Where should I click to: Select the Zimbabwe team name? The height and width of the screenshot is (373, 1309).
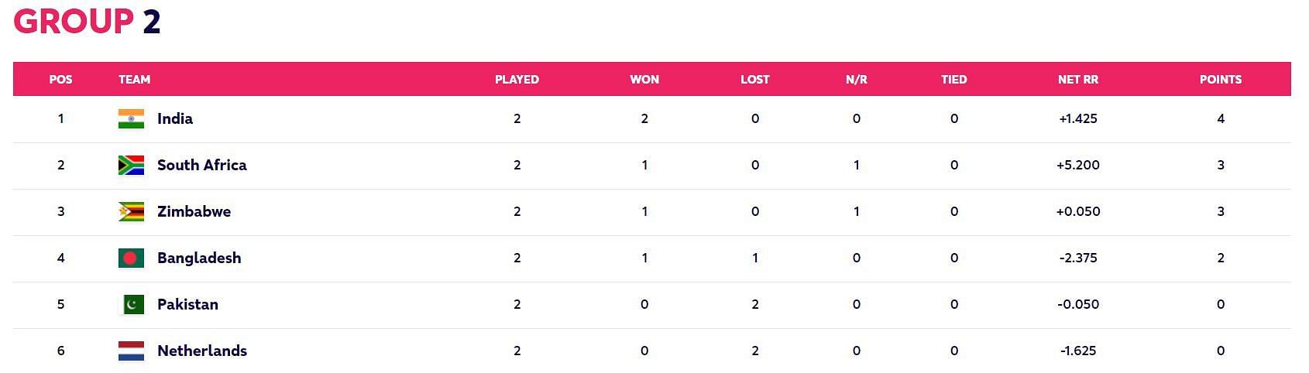click(x=194, y=211)
